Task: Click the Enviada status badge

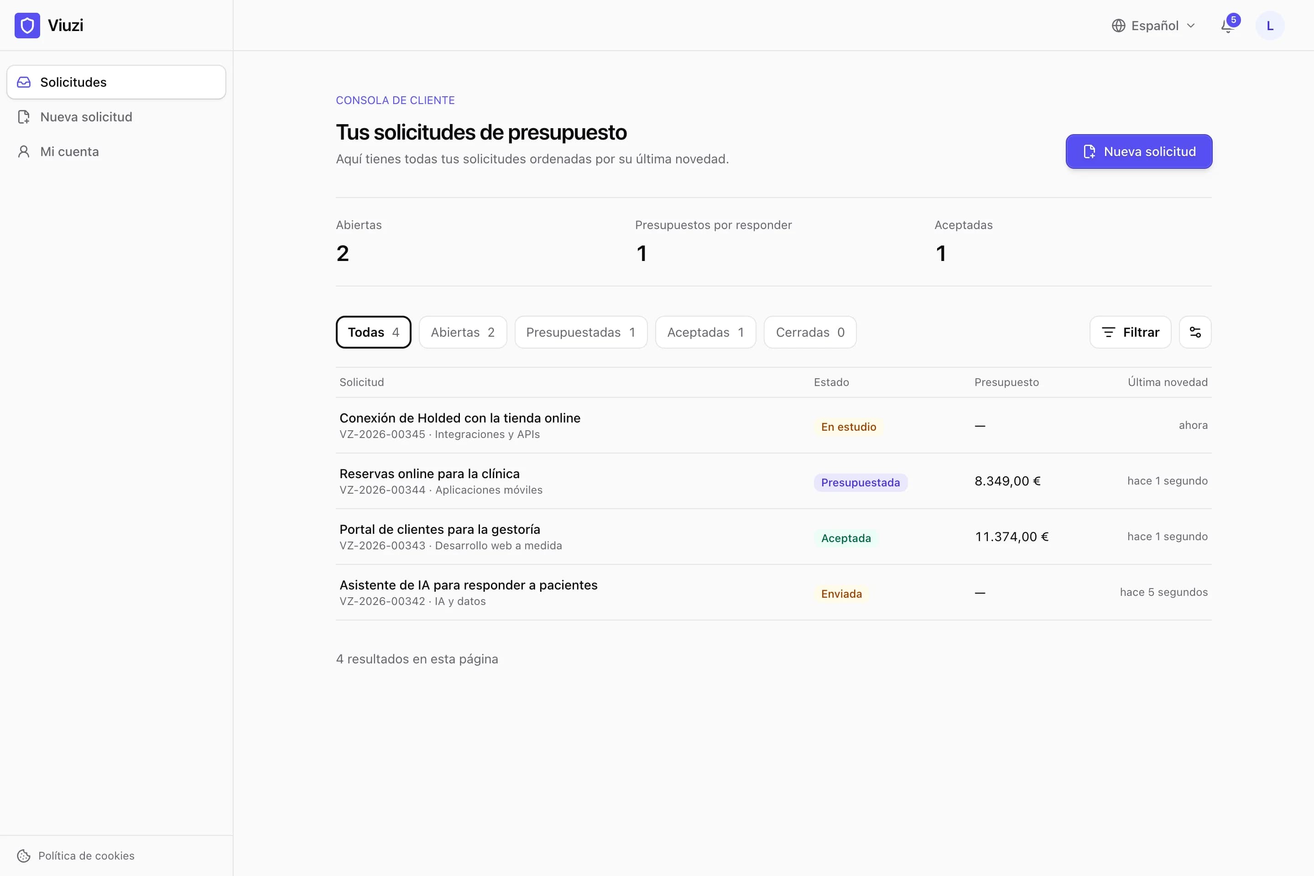Action: pyautogui.click(x=841, y=594)
